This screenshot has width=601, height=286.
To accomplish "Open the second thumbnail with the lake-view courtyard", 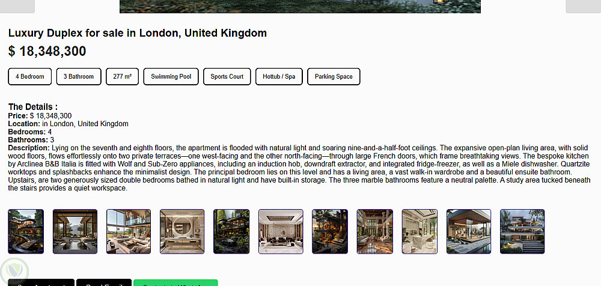I will (75, 231).
